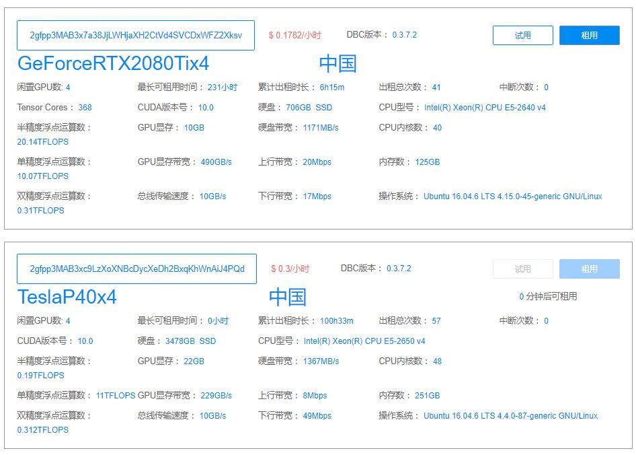Click Ubuntu 16.04.6 LTS 4.15.0-45-generic OS text

tap(513, 197)
